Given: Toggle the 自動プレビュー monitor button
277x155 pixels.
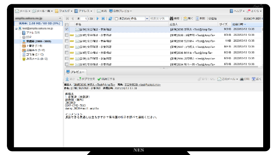Looking at the screenshot, I should click(x=120, y=11).
